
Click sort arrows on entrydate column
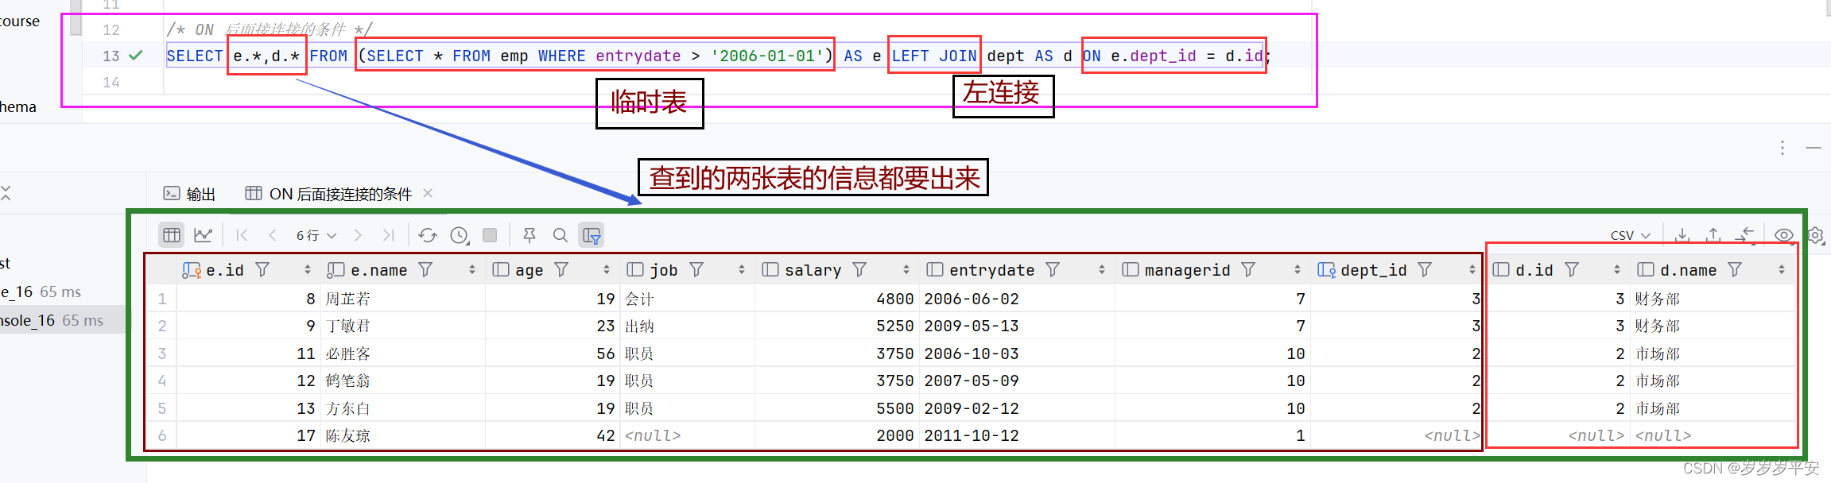click(x=1102, y=270)
